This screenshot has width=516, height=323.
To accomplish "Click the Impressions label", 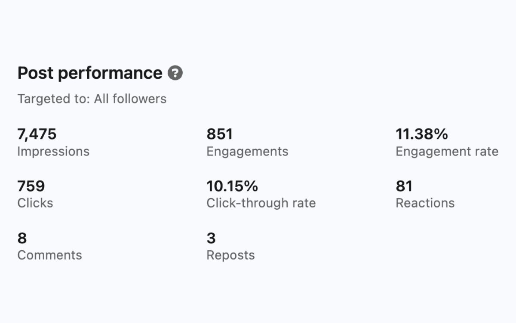I will [53, 151].
